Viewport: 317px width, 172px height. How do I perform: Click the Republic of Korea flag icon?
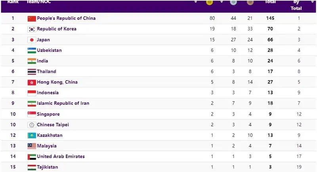[32, 29]
